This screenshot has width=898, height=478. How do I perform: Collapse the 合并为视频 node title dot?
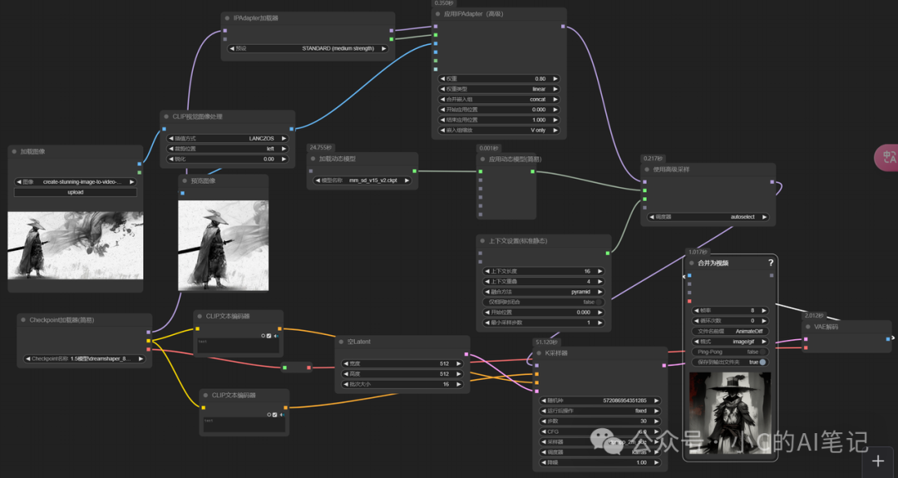click(x=692, y=264)
